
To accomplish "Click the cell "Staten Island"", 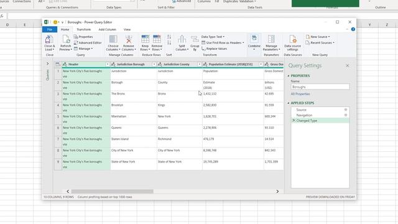I will [134, 142].
